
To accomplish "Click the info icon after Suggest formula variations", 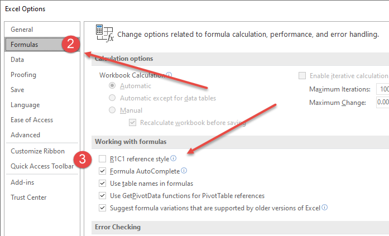I will point(324,207).
